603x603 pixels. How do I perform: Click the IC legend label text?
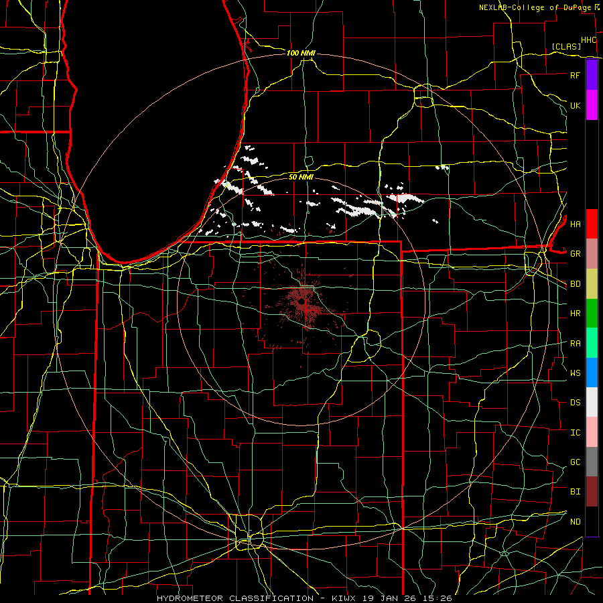[575, 433]
